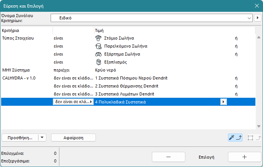263x167 pixels.
Task: Open the 'δεν είναι σε κλά...' operator dropdown
Action: [x=73, y=102]
